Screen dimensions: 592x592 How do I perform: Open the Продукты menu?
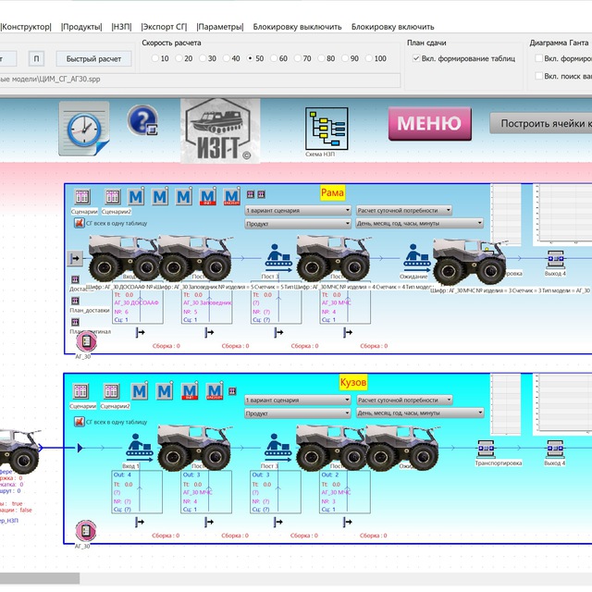(81, 27)
